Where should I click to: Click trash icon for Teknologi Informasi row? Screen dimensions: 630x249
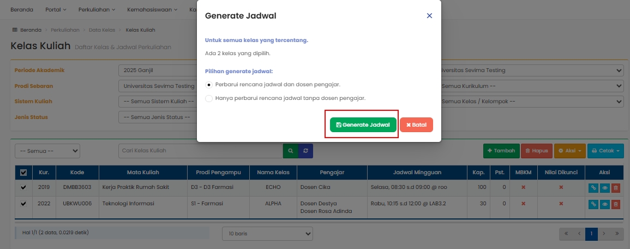pyautogui.click(x=616, y=204)
